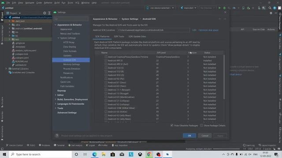Click the blue updates icon in toolbar
The height and width of the screenshot is (158, 282).
275,8
